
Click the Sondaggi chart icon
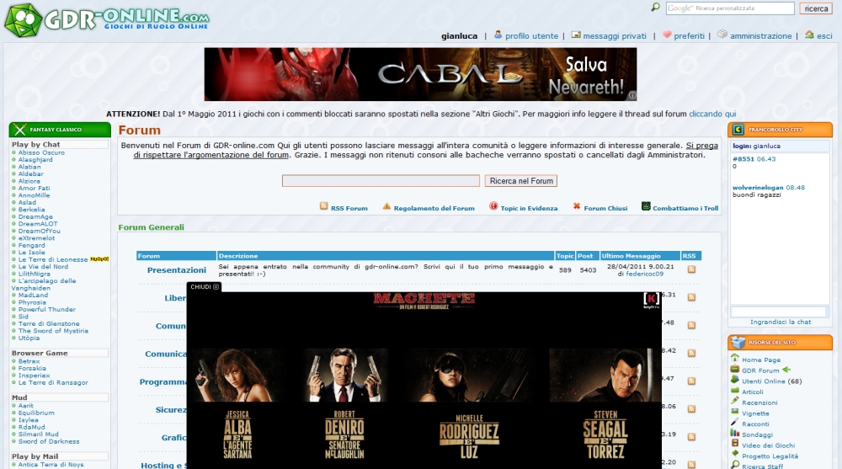click(x=735, y=433)
